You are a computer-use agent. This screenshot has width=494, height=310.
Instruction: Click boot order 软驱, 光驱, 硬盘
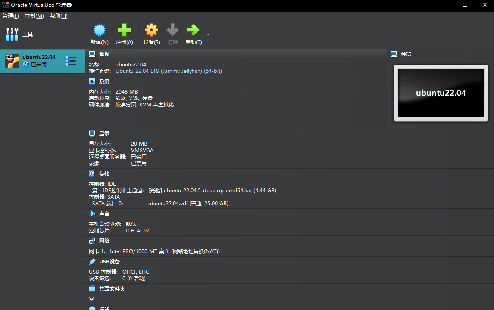[x=134, y=98]
